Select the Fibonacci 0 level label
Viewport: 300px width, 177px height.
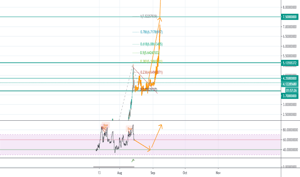pyautogui.click(x=149, y=89)
